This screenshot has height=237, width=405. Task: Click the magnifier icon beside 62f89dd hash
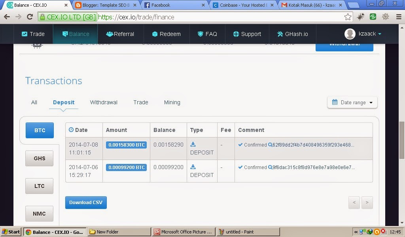coord(270,145)
